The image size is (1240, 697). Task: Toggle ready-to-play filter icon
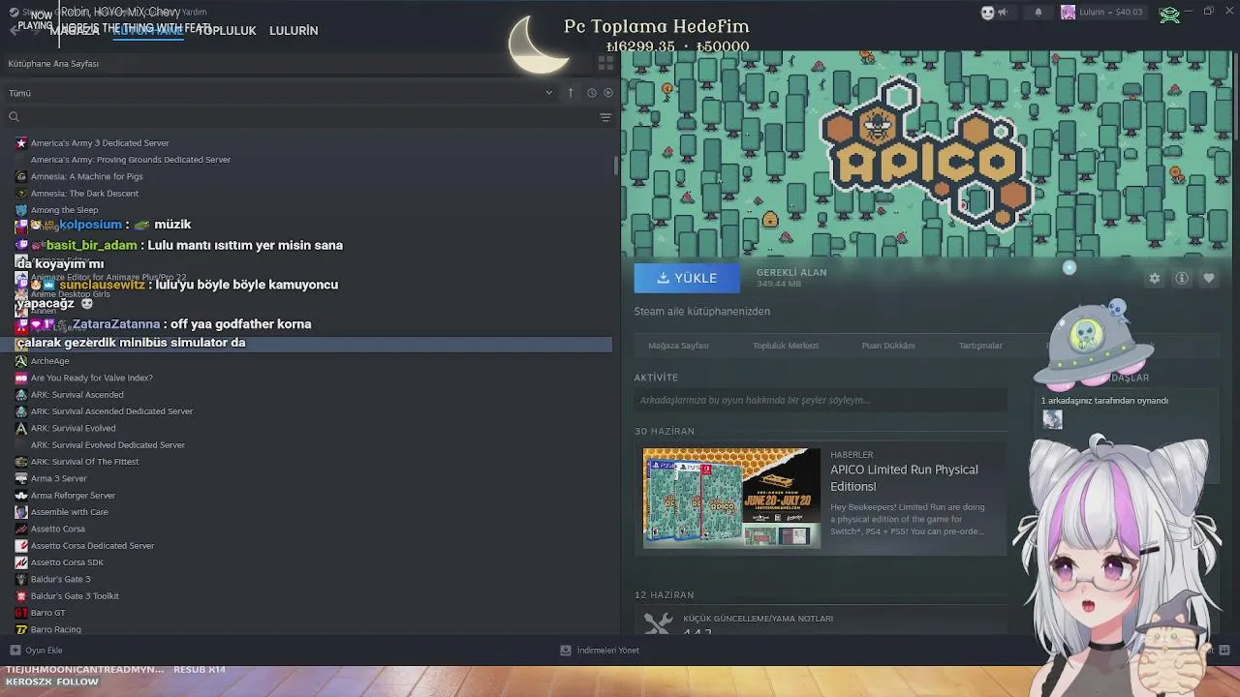pyautogui.click(x=608, y=93)
